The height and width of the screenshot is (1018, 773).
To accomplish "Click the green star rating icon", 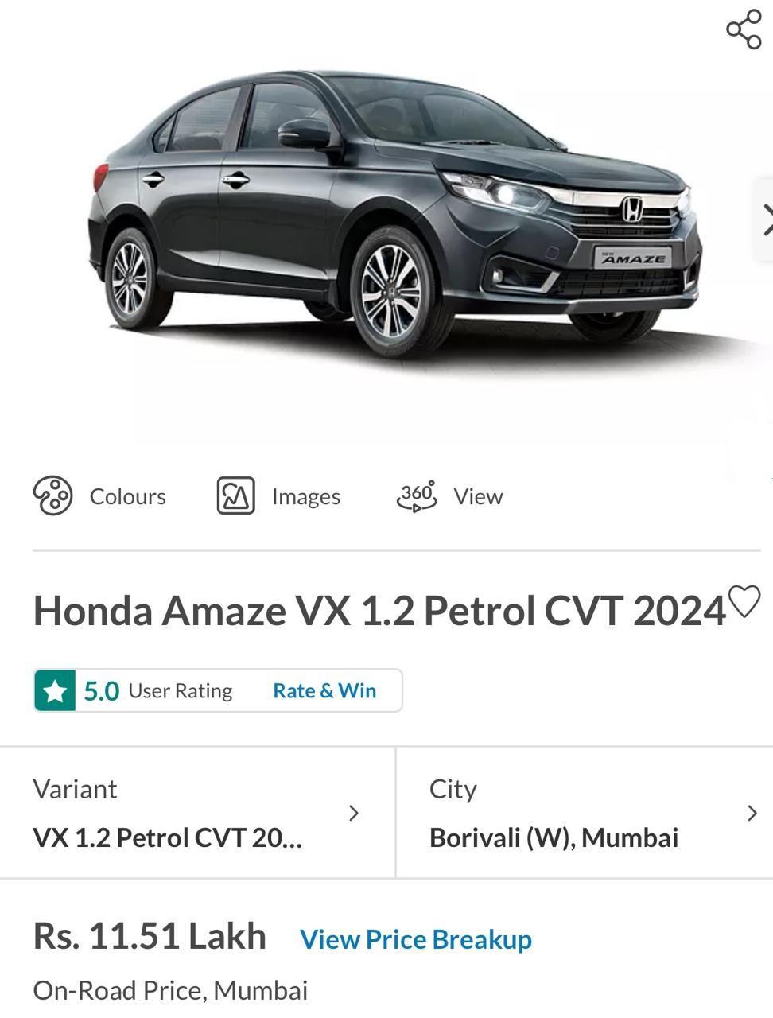I will [55, 690].
